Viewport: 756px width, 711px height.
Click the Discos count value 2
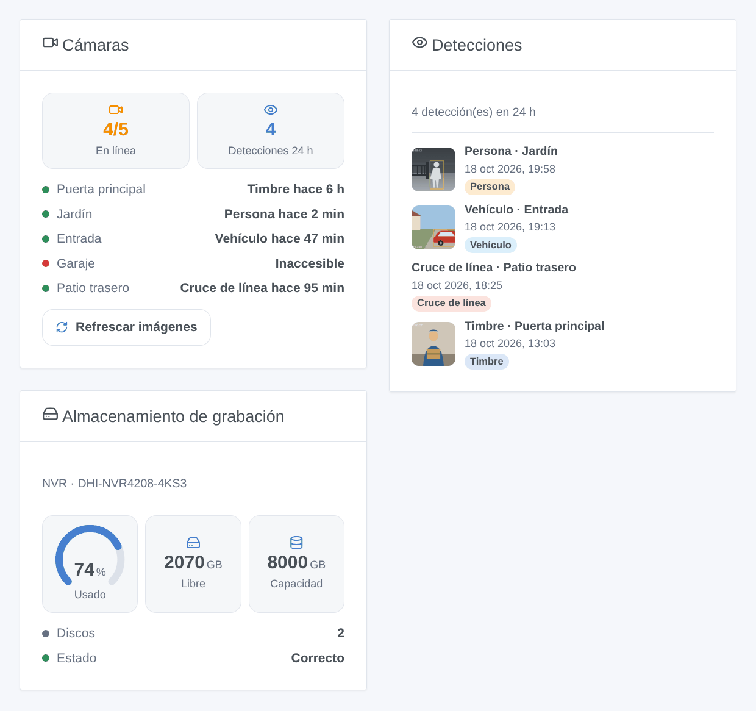(x=341, y=634)
